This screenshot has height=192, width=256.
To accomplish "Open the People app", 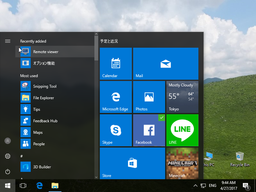I will (x=39, y=144).
